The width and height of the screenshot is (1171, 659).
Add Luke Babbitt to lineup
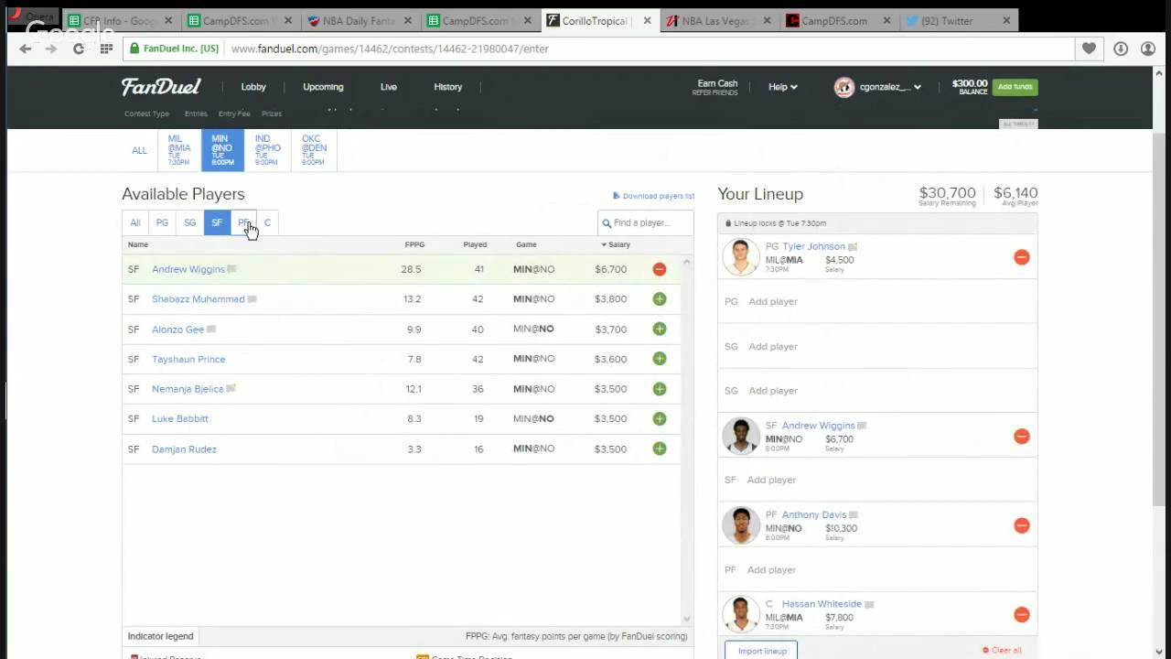659,419
